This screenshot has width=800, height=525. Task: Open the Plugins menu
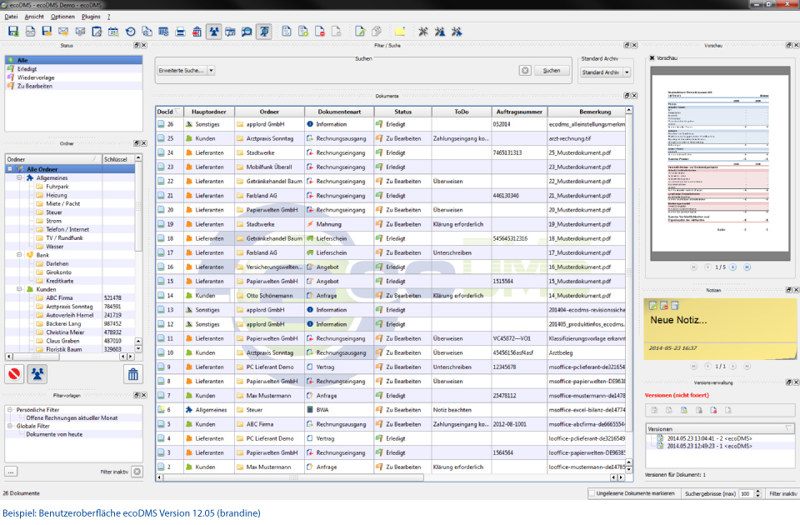(x=92, y=17)
